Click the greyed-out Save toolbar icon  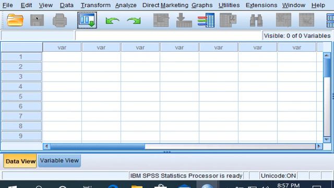[37, 20]
